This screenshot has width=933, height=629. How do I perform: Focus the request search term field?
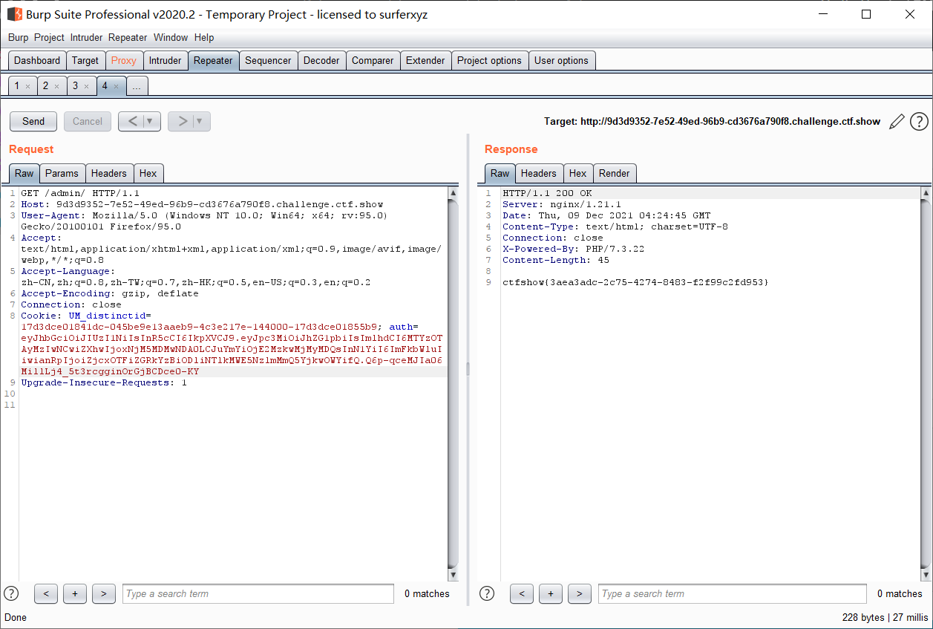tap(258, 593)
